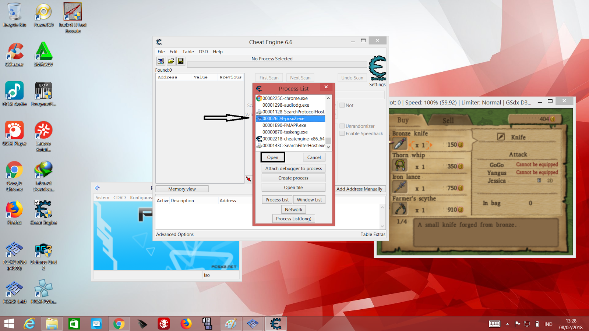Open the D3D menu
589x331 pixels.
(203, 52)
